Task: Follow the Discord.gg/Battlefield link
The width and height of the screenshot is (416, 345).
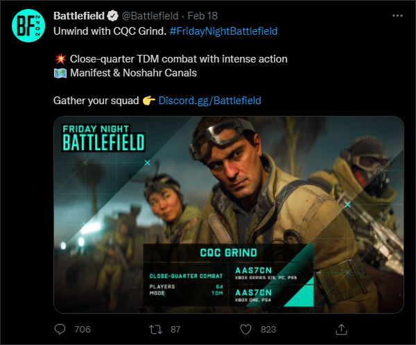Action: tap(209, 101)
